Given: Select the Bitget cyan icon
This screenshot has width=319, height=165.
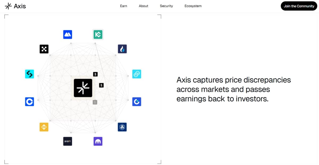Looking at the screenshot, I should 29,74.
